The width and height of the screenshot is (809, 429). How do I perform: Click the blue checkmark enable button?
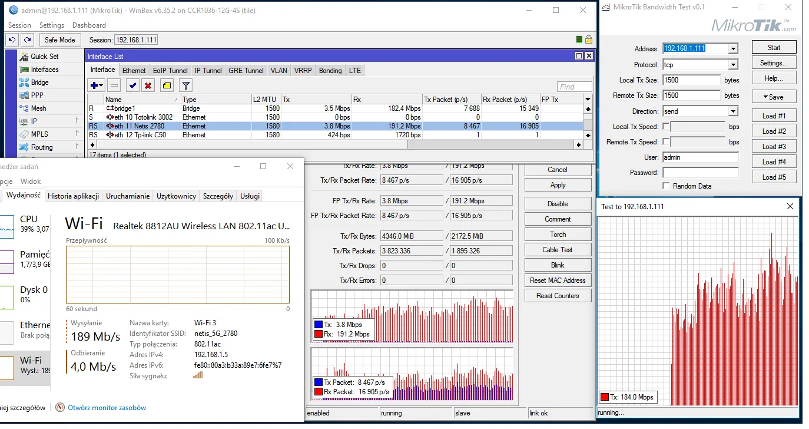click(133, 86)
